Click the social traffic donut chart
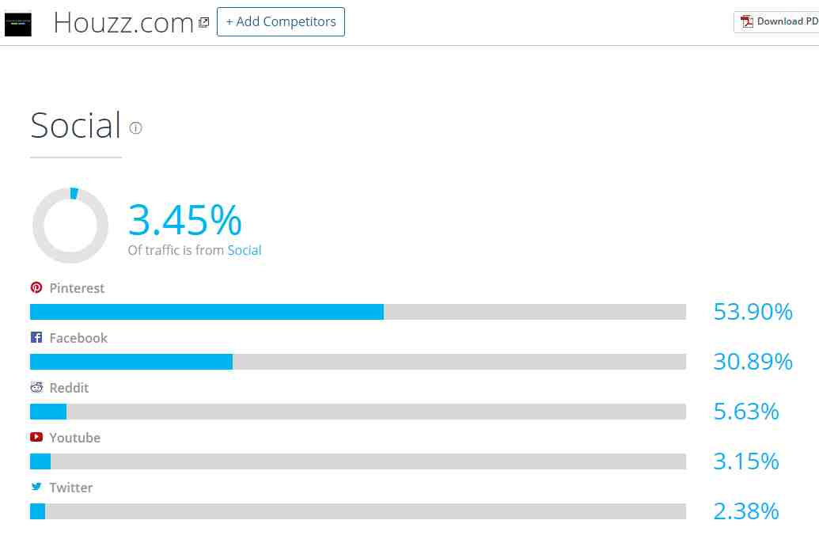This screenshot has width=819, height=543. tap(70, 226)
